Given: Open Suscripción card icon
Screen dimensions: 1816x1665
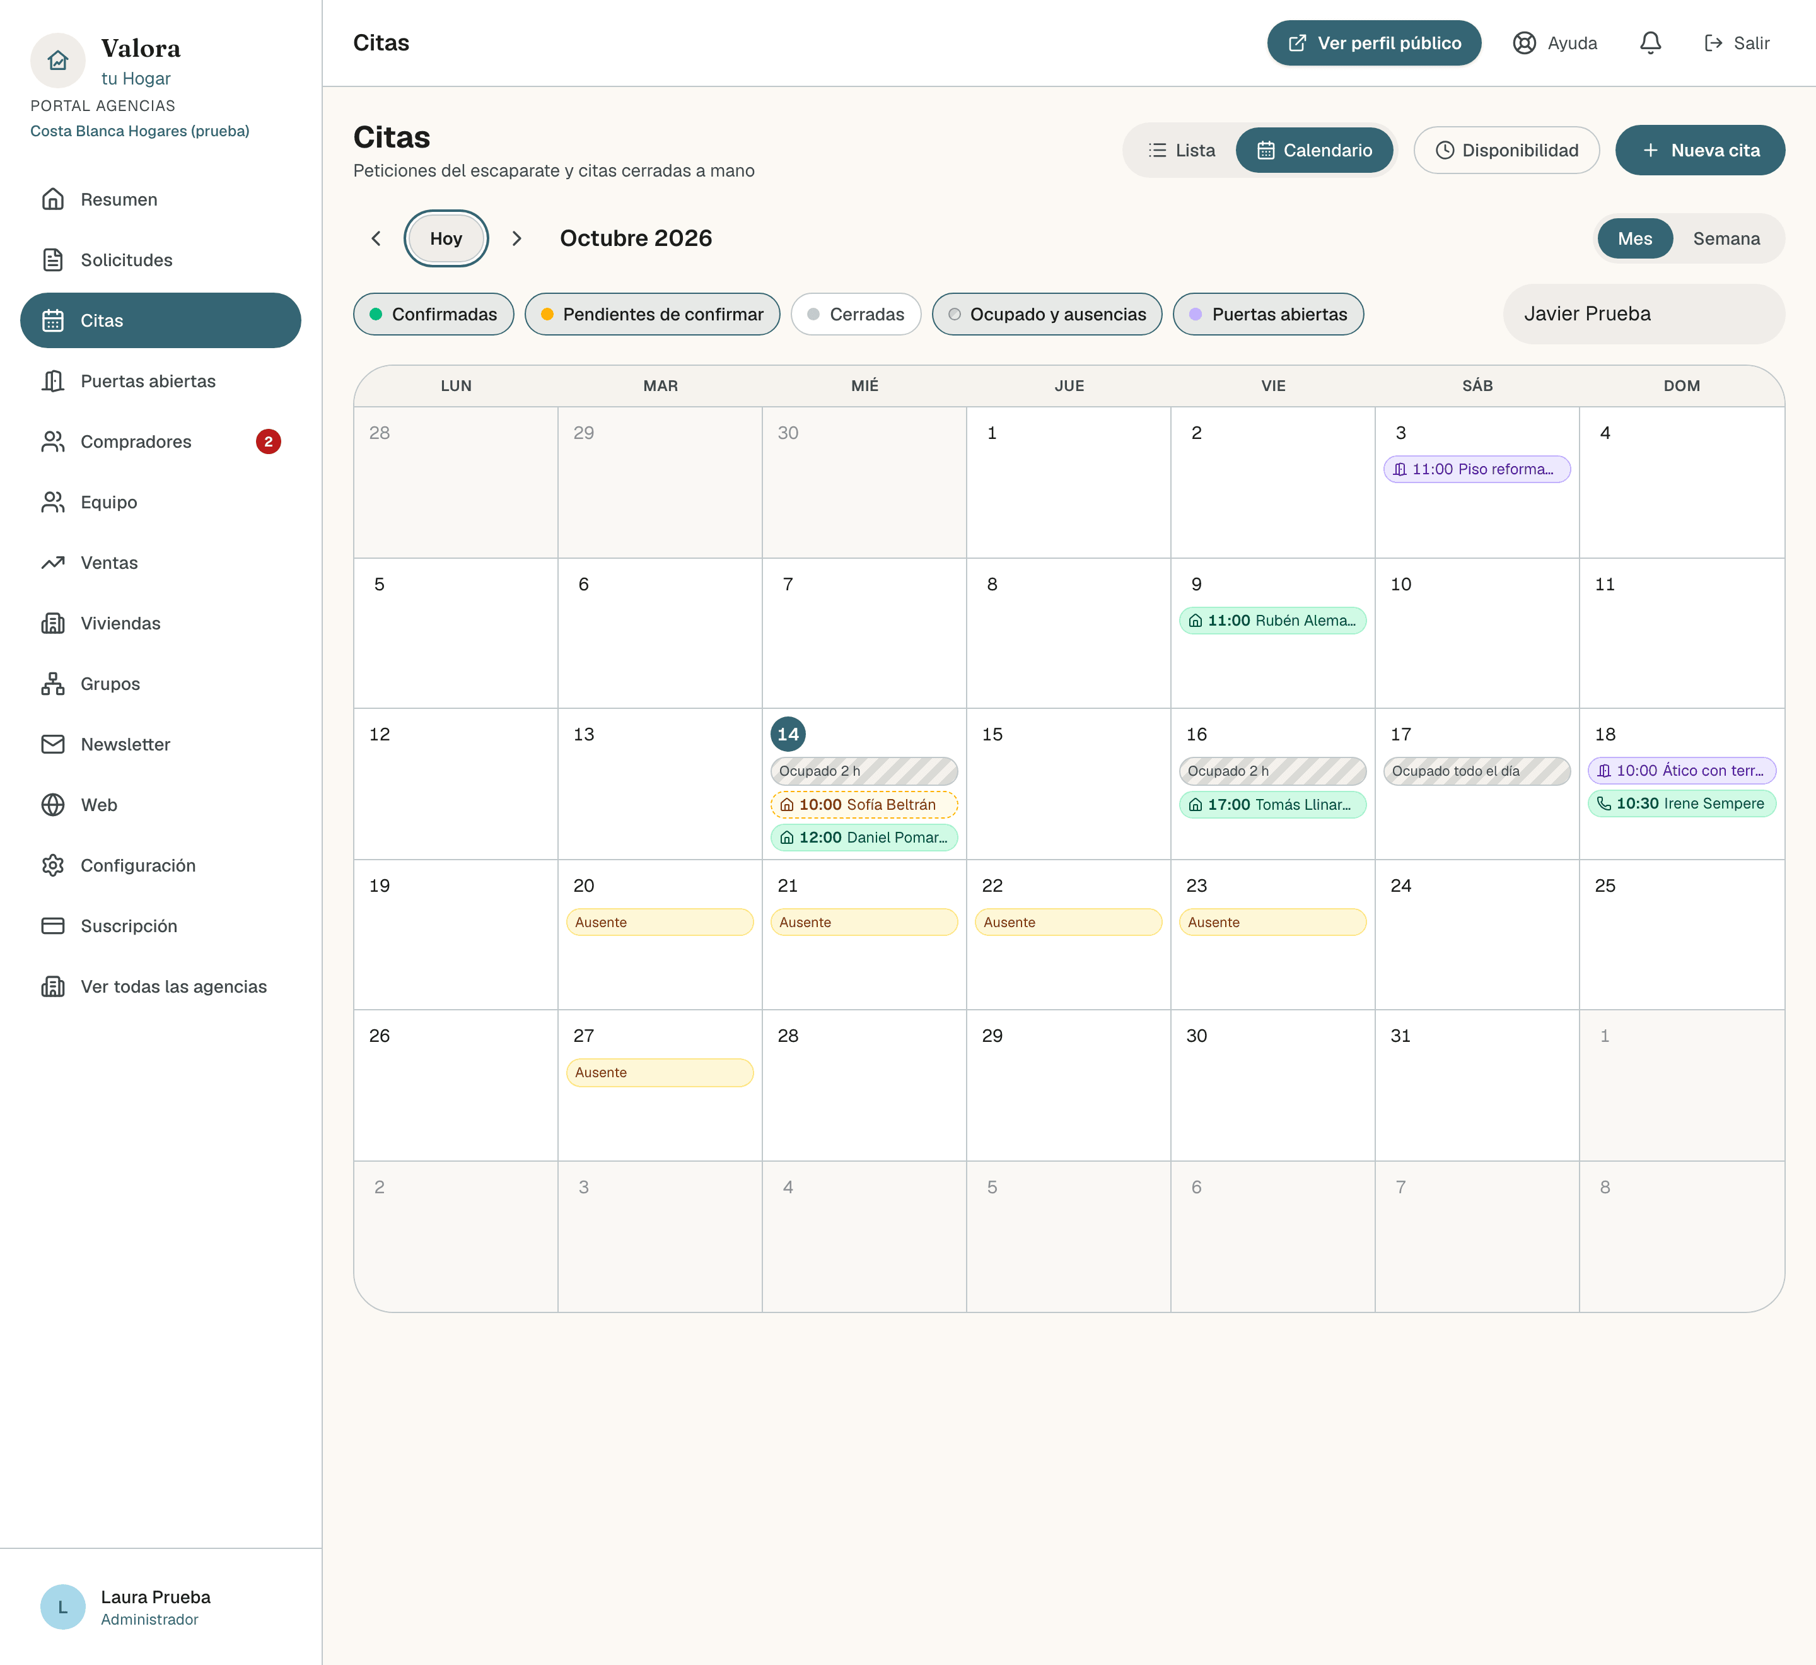Looking at the screenshot, I should coord(53,925).
